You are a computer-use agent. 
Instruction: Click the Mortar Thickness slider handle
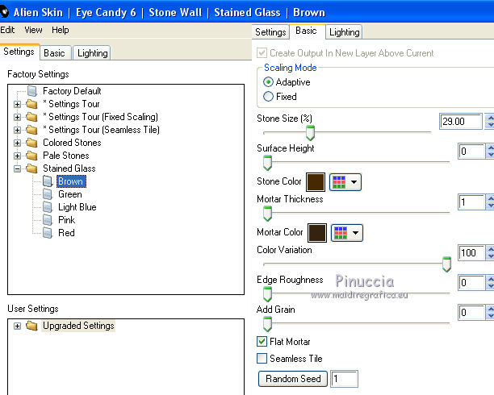coord(267,214)
